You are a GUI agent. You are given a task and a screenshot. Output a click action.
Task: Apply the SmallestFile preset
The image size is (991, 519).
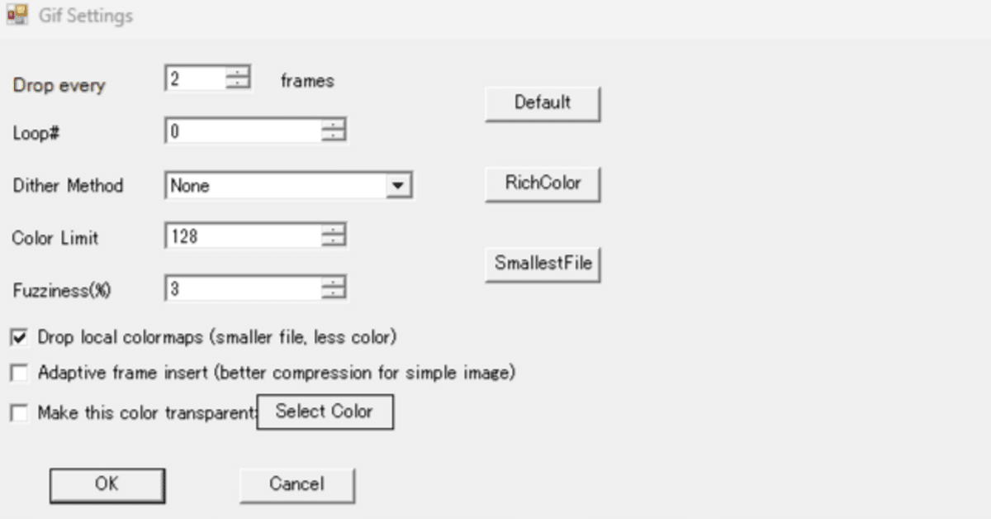[542, 263]
